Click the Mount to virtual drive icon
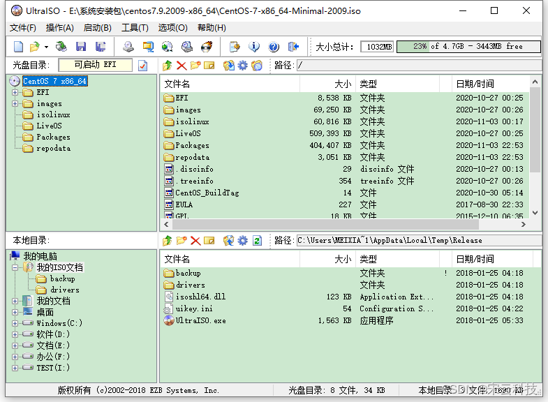548x402 pixels. [187, 47]
